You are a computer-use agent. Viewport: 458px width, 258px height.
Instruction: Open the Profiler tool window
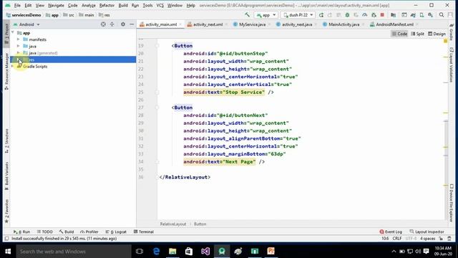(x=89, y=231)
